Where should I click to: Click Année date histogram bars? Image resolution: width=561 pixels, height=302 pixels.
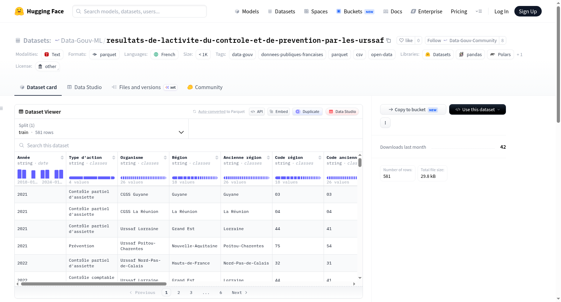[x=40, y=174]
